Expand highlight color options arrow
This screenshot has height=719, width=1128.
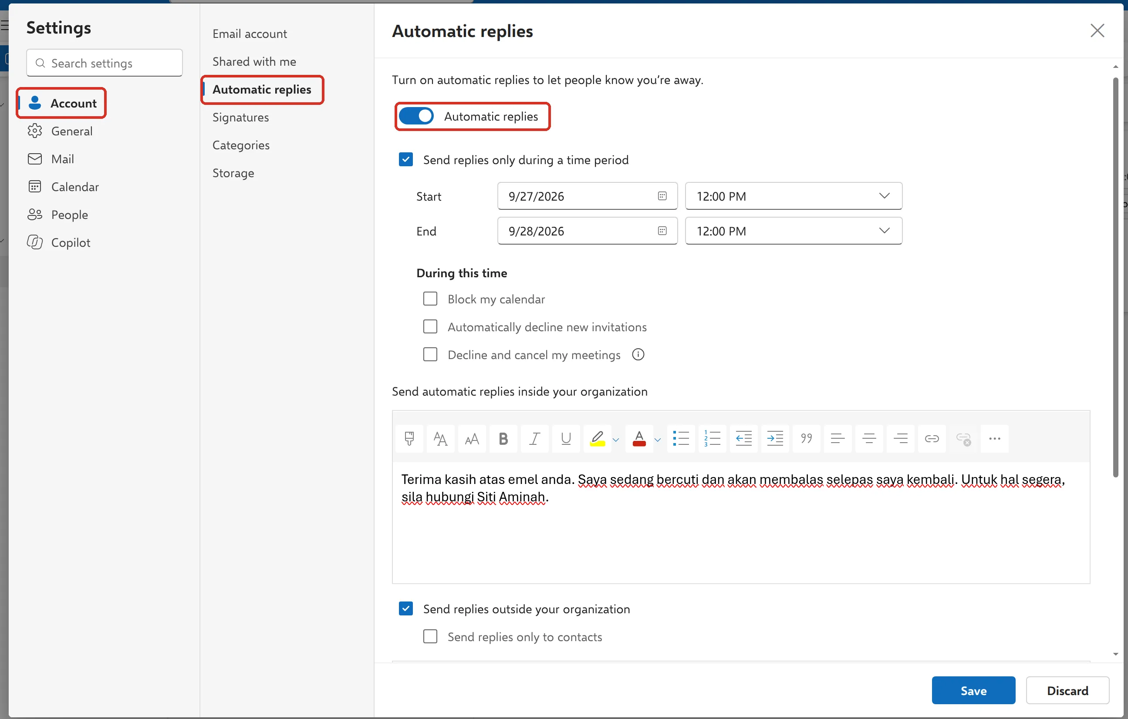616,440
